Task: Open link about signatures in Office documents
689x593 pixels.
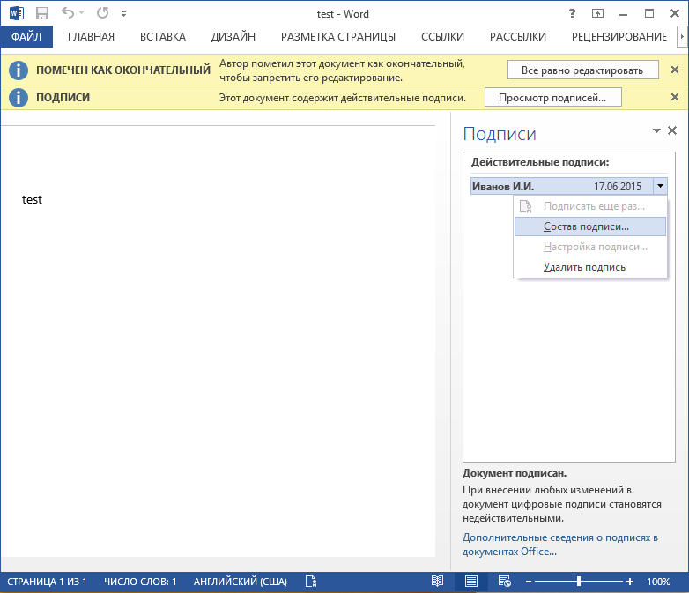Action: (x=560, y=545)
